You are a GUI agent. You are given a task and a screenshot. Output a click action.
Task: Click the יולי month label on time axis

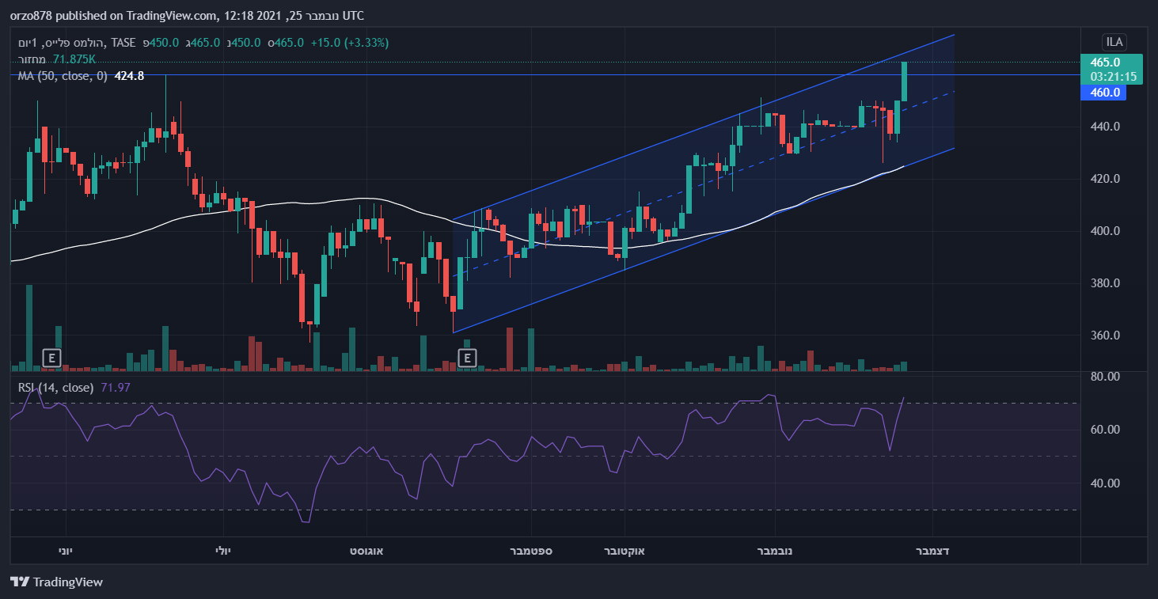(x=223, y=550)
